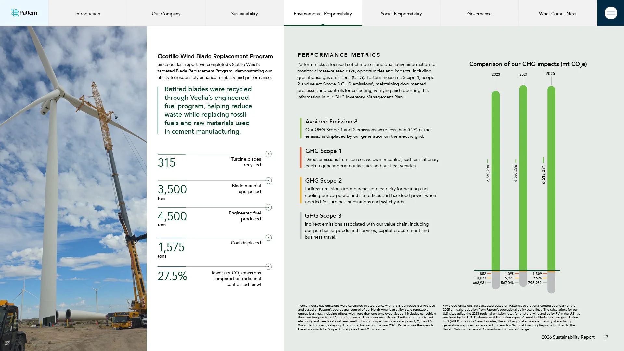Click the GHG Scope 2 heading
The image size is (624, 351).
[323, 181]
